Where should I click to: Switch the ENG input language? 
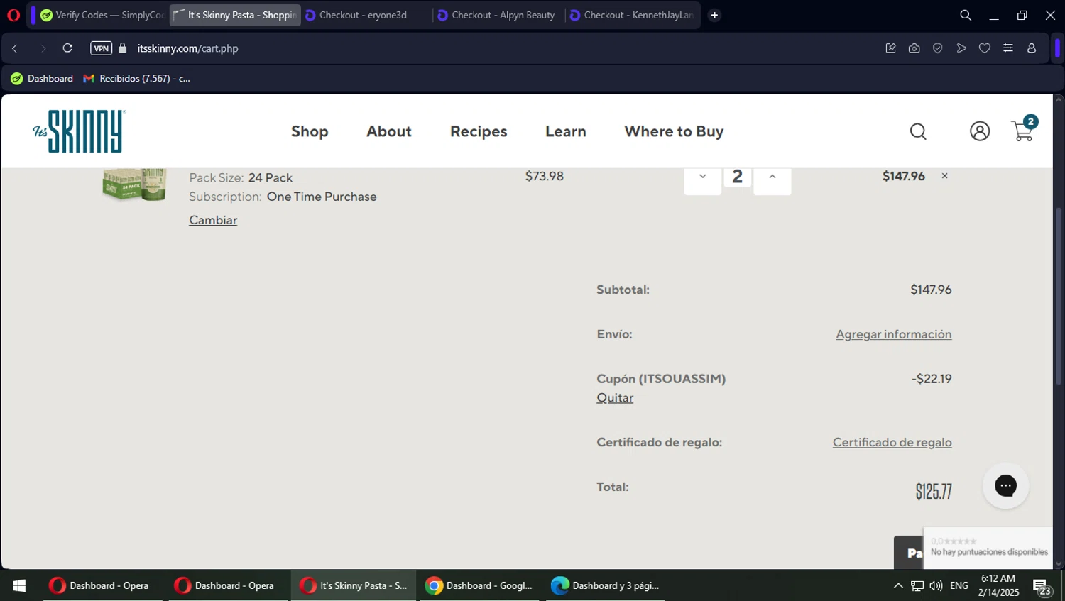(958, 585)
